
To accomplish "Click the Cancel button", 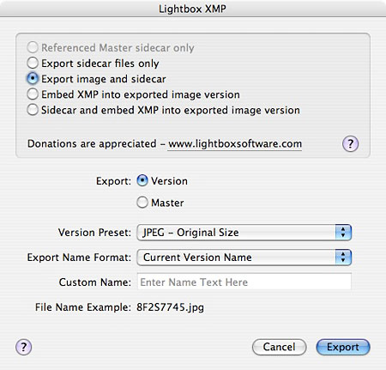I will click(279, 347).
